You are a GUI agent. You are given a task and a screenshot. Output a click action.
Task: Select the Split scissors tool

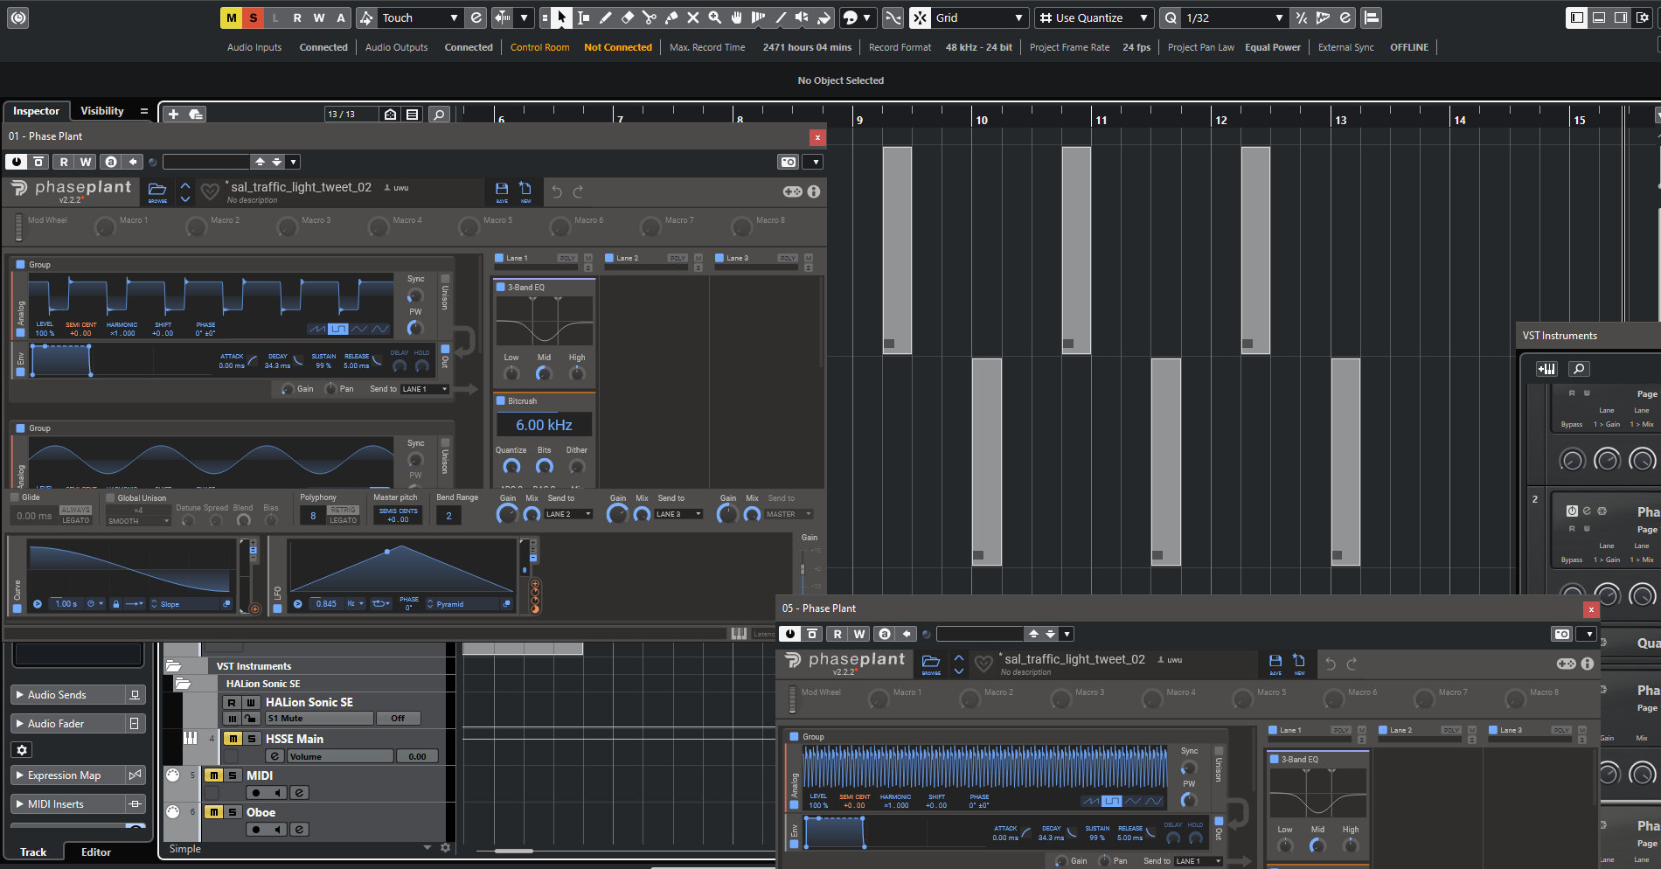pos(649,17)
